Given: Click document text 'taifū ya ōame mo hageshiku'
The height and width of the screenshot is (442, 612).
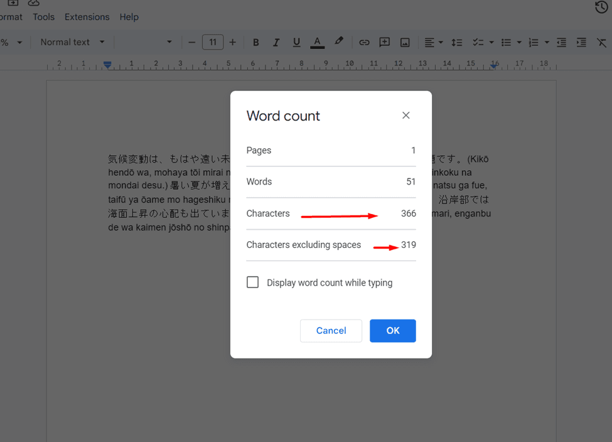Looking at the screenshot, I should tap(167, 200).
